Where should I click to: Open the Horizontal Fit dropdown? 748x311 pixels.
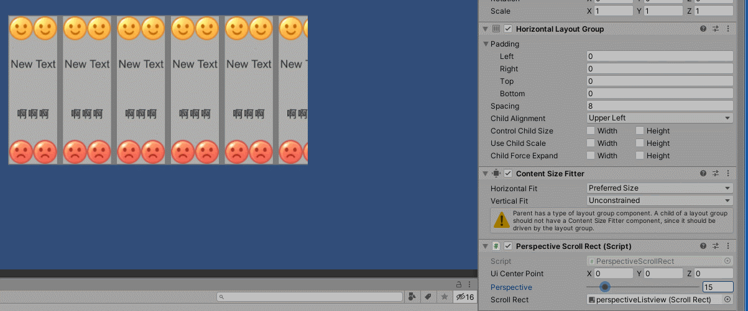(x=660, y=188)
